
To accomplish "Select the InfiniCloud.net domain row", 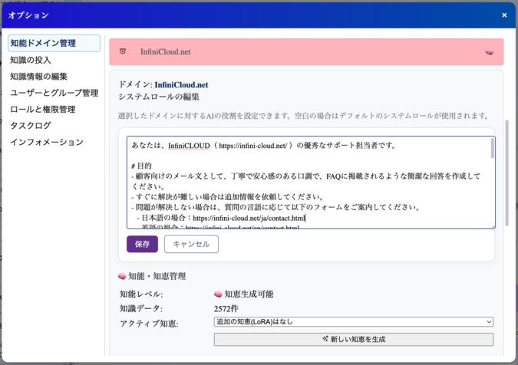I will click(x=306, y=52).
